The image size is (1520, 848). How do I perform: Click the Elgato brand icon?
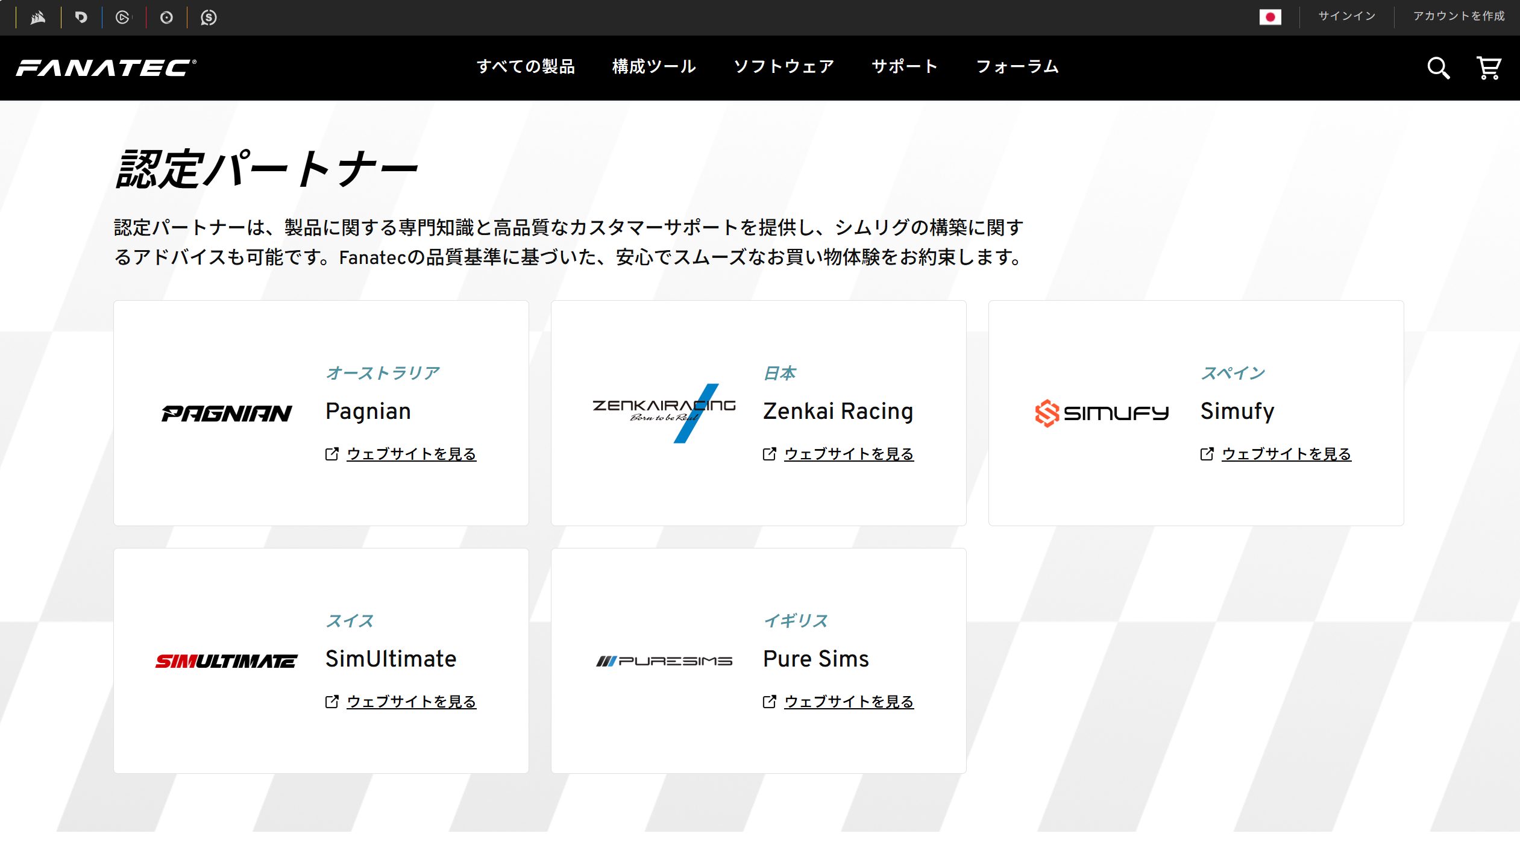point(123,17)
